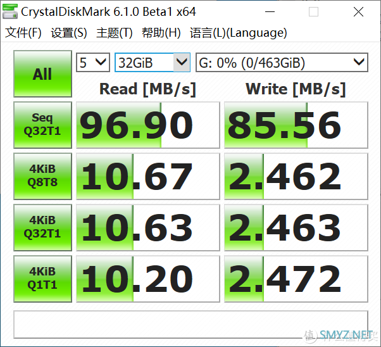Start the 4KiB Q32T1 test

pos(43,227)
